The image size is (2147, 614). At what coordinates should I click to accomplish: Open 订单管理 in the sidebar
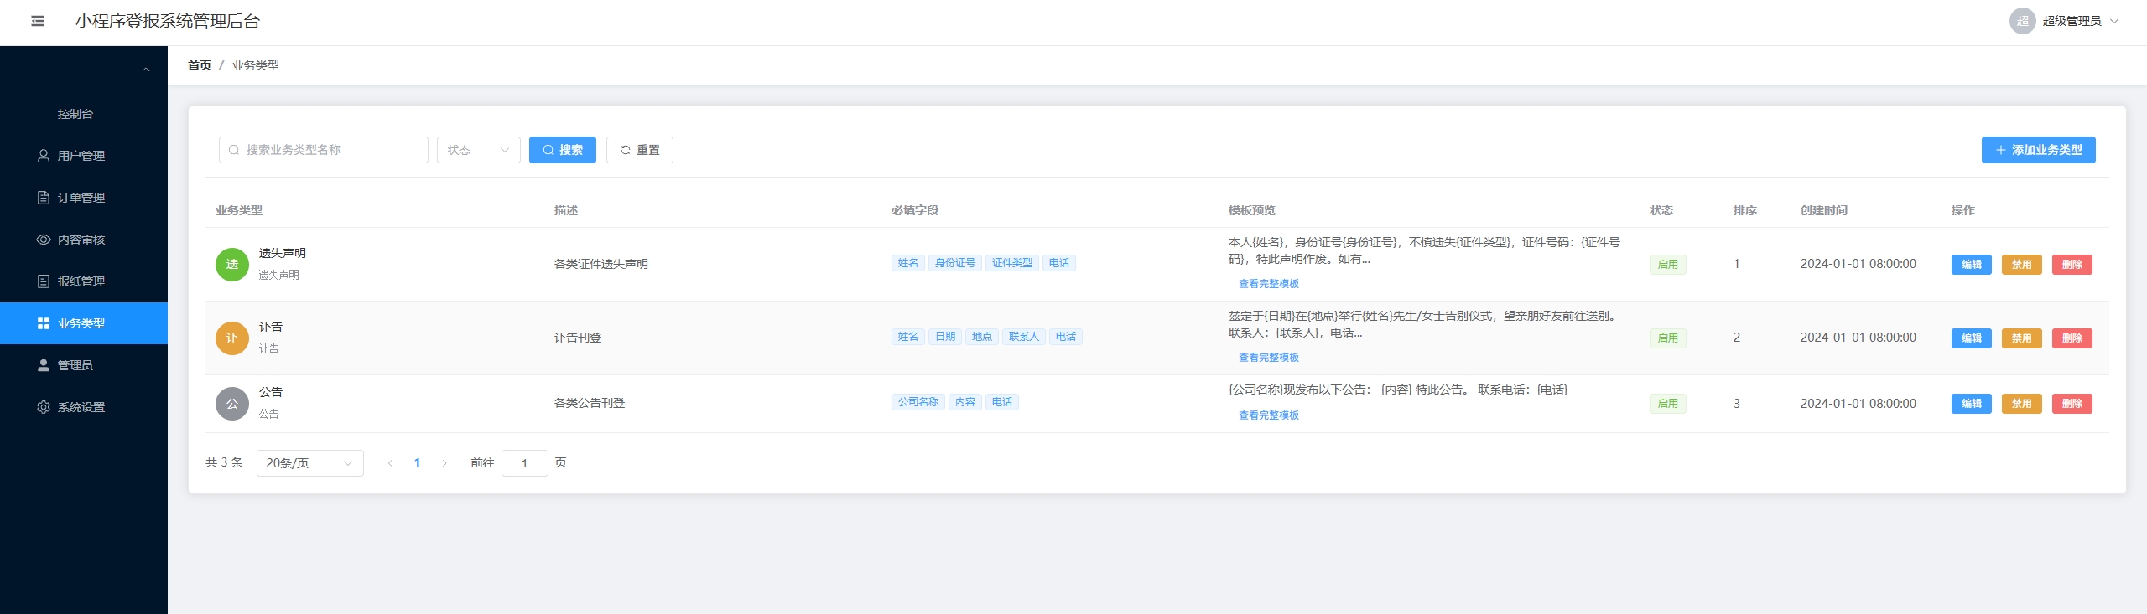coord(81,198)
